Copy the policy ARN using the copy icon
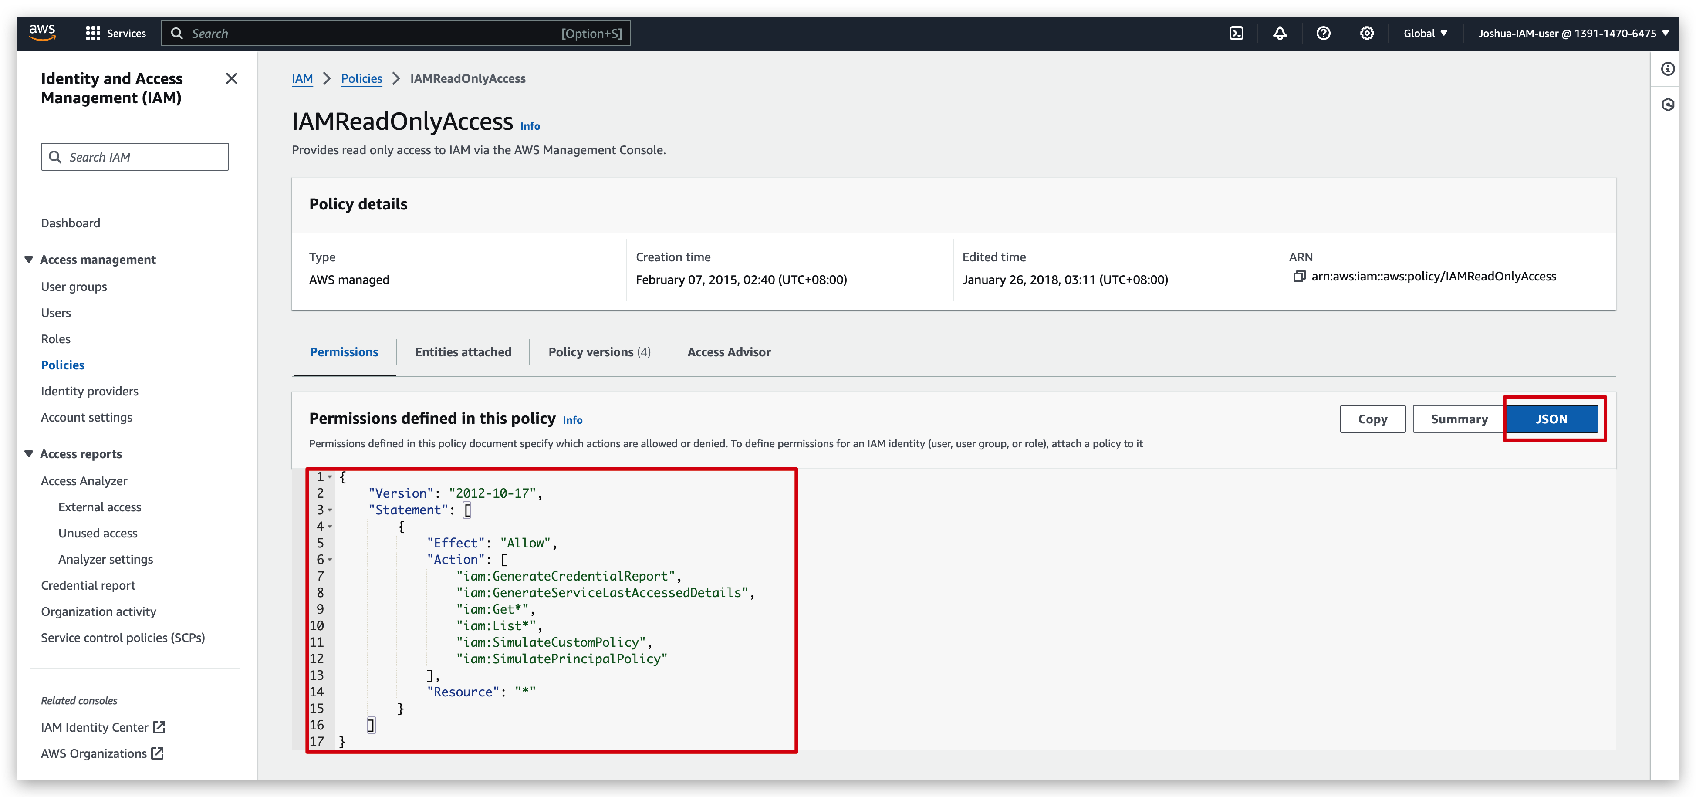Screen dimensions: 1696x797 1300,277
